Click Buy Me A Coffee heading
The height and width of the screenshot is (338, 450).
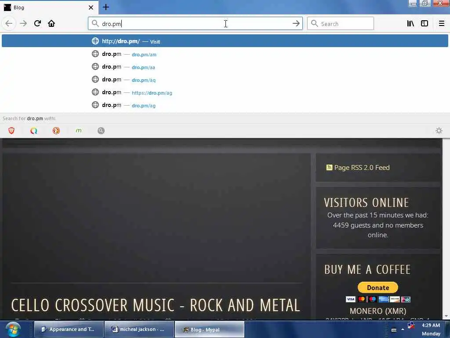[x=367, y=270]
